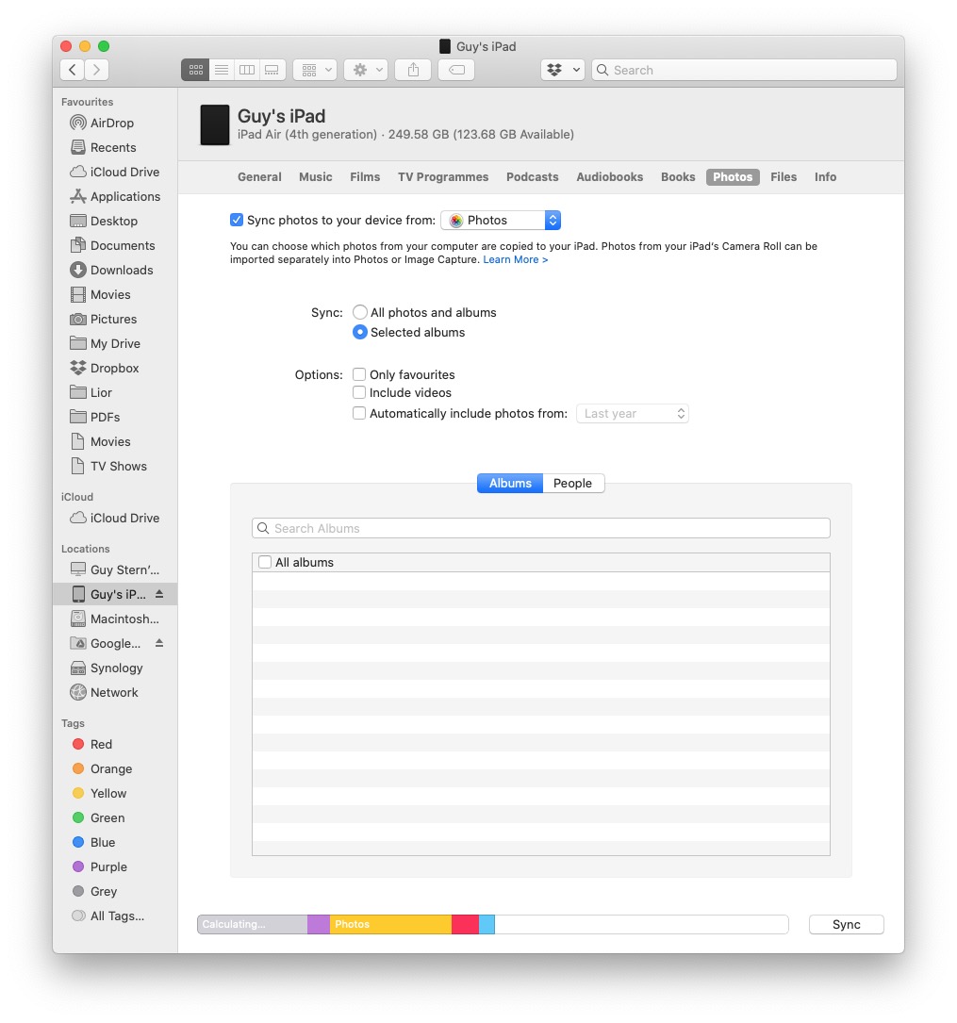Select the Red tag in the sidebar
The width and height of the screenshot is (957, 1023).
pos(94,744)
